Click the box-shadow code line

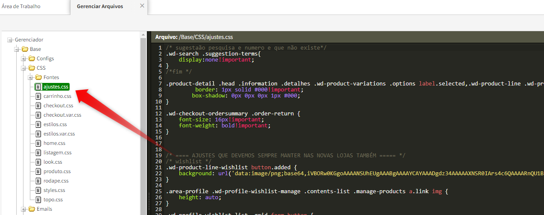(246, 96)
